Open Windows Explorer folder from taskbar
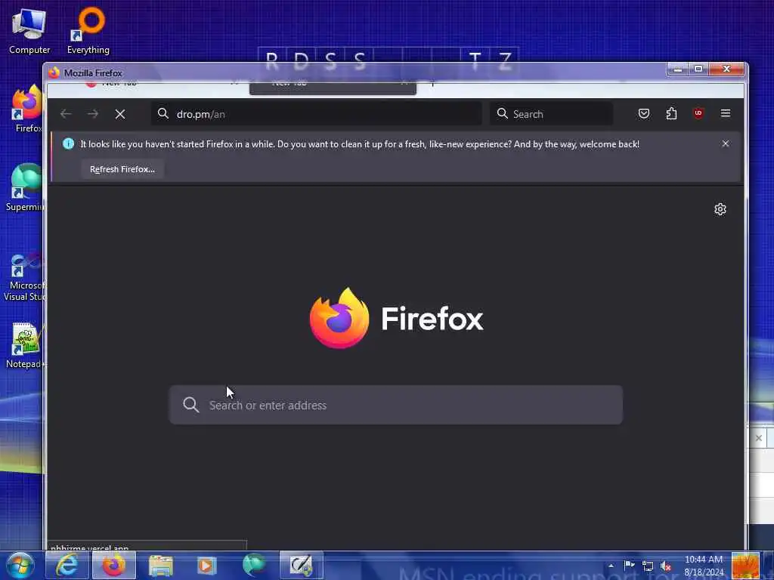 160,565
